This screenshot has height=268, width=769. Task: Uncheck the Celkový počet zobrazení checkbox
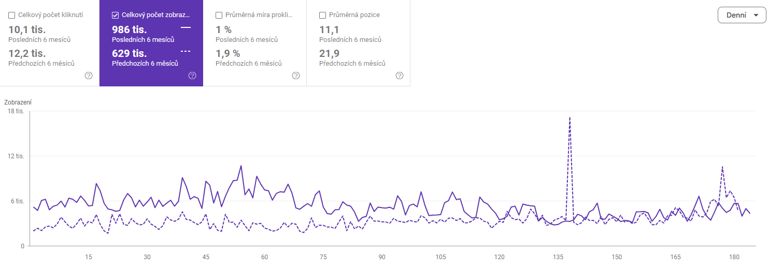[x=116, y=15]
